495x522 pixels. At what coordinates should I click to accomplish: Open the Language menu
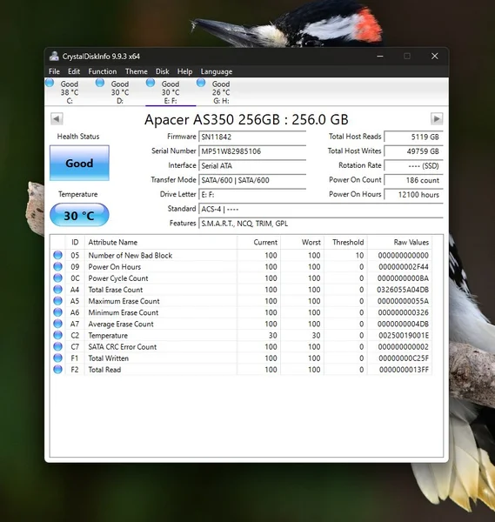217,71
